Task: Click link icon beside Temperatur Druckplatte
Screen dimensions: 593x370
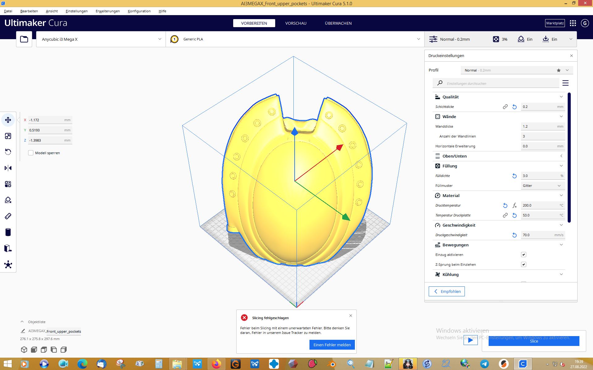Action: (505, 215)
